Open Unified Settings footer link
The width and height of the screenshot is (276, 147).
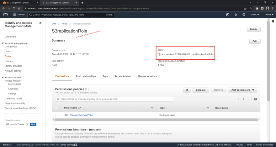coord(68,145)
